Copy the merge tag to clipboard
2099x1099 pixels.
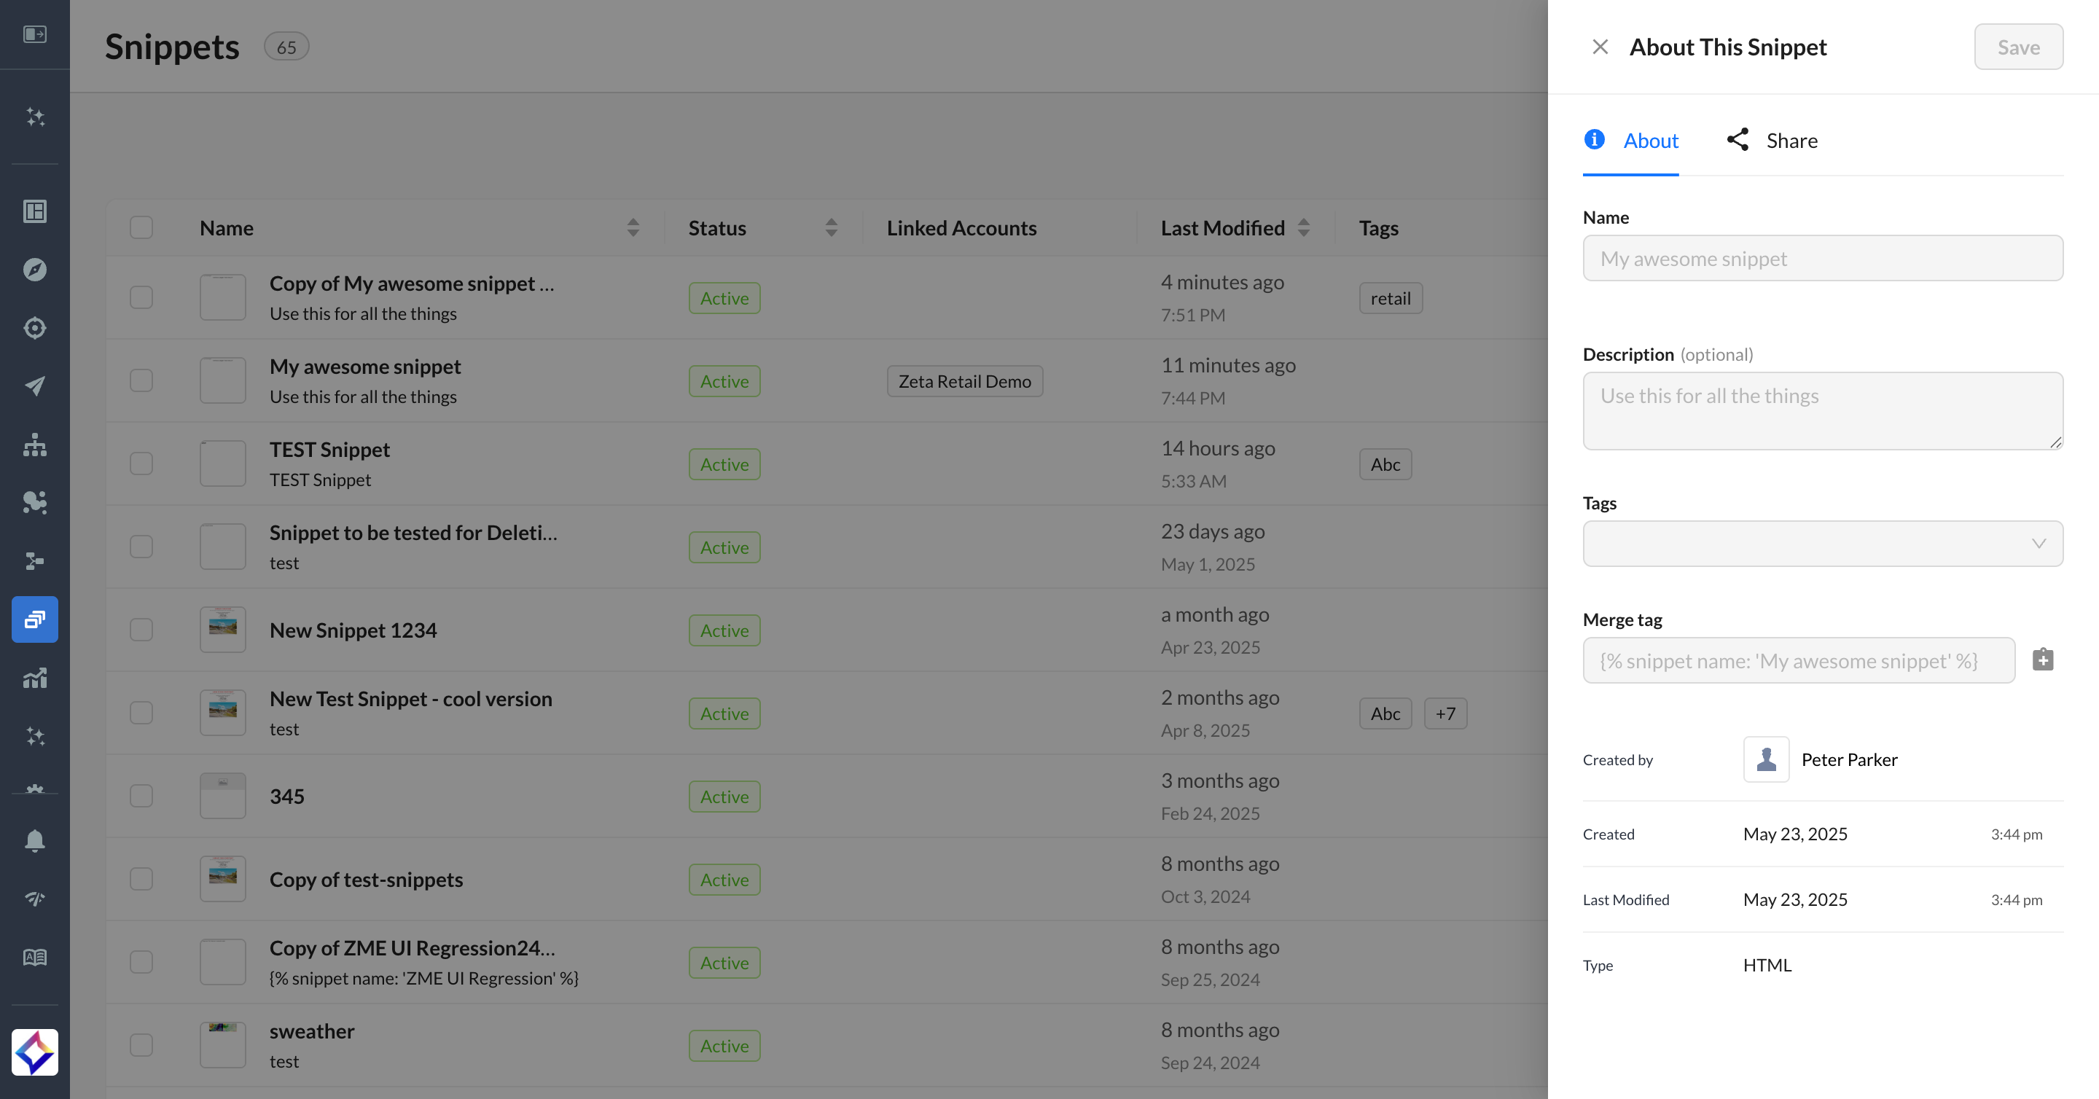pyautogui.click(x=2042, y=659)
